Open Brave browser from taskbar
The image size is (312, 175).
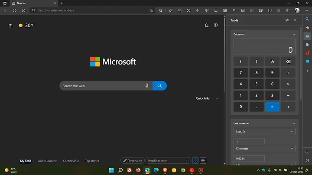point(165,170)
